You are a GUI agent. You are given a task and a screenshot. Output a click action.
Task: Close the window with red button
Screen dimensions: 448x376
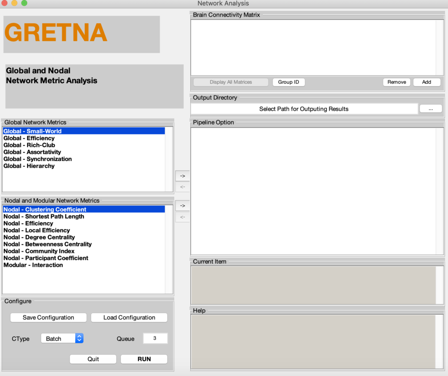4,3
